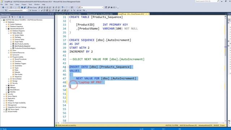Expand the Stored Procedures node
This screenshot has width=231, height=130.
(x=11, y=59)
